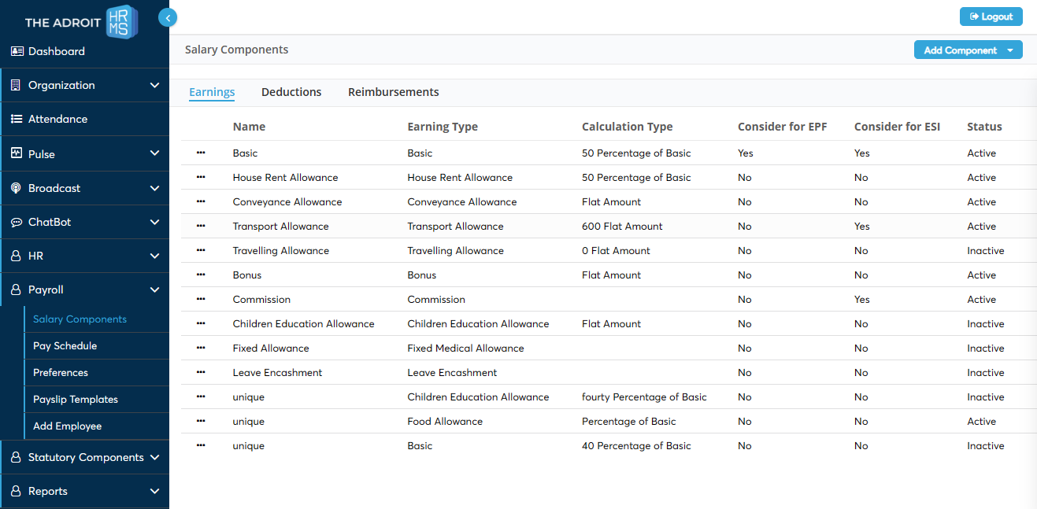Collapse the Payroll menu chevron
This screenshot has width=1037, height=509.
[x=154, y=290]
